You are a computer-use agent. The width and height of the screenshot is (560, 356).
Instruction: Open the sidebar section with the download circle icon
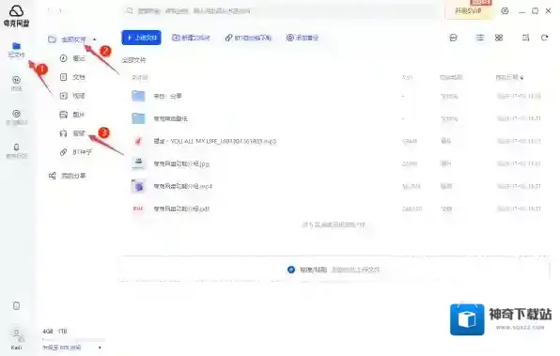pos(16,84)
